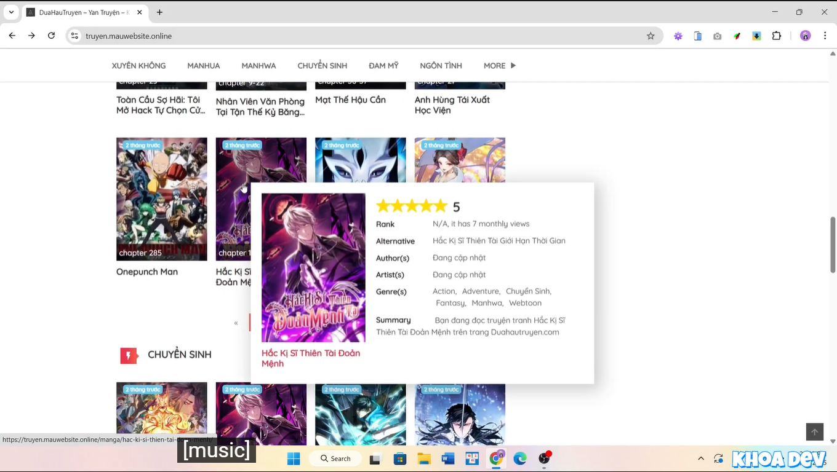This screenshot has width=837, height=472.
Task: Open the tab search dropdown
Action: coord(11,12)
